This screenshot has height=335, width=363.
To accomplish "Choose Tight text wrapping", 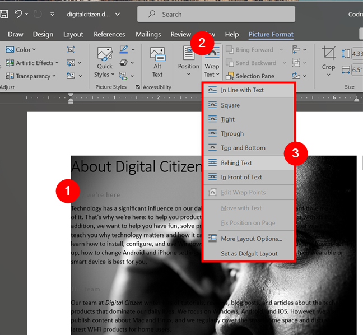I will coord(249,119).
